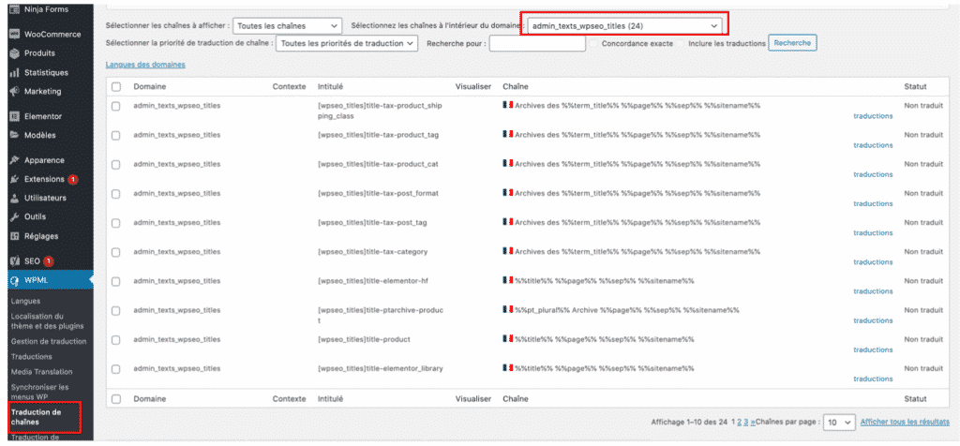Screen dimensions: 960x446
Task: Click the 'Domaine' column header at top
Action: 150,87
